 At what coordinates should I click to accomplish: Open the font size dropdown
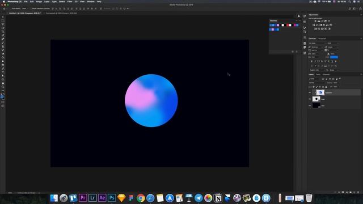coord(317,47)
